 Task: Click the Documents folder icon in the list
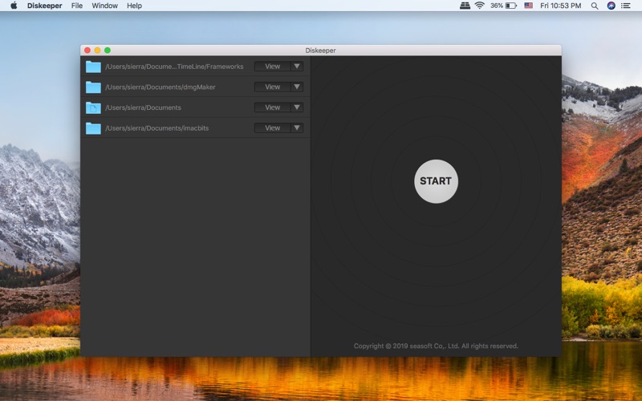(x=93, y=107)
